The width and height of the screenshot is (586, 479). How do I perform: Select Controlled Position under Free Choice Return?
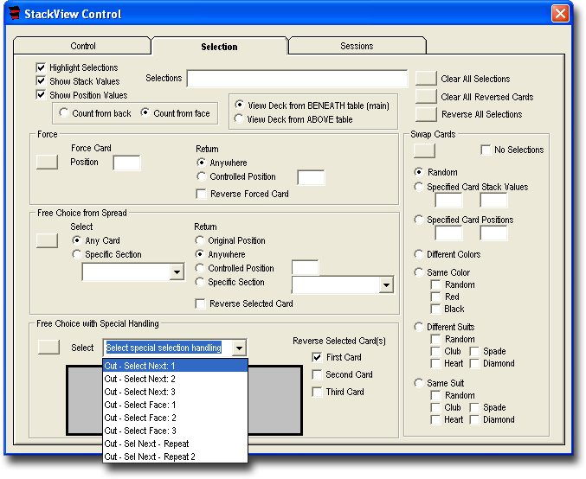tap(200, 268)
